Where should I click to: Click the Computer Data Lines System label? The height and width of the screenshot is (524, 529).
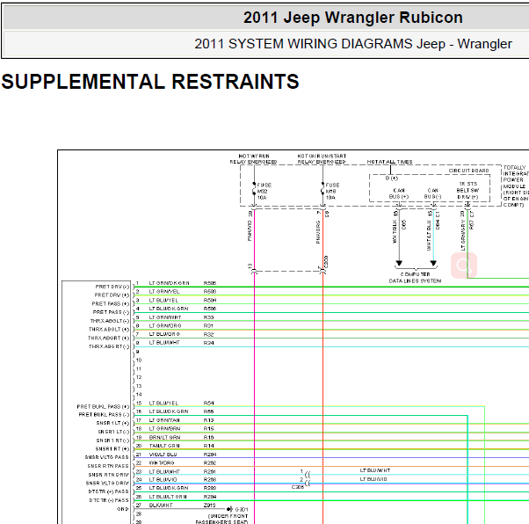415,278
